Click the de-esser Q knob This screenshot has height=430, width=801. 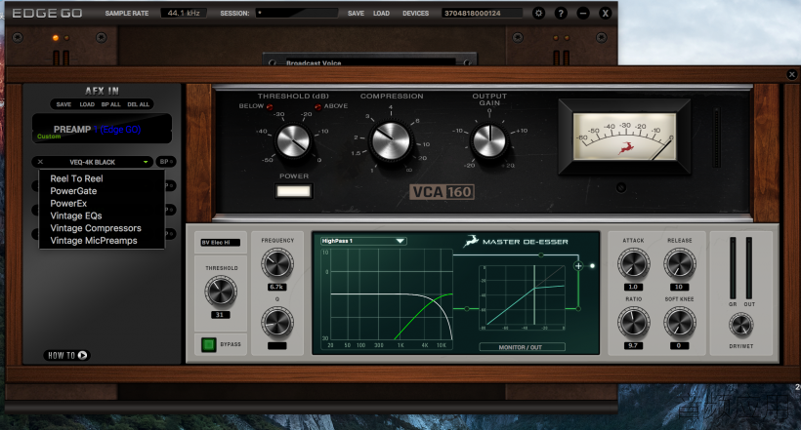(x=276, y=323)
